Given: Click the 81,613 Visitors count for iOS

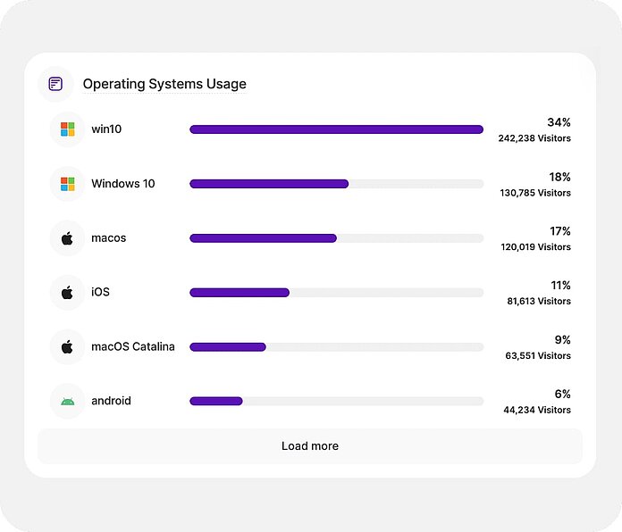Looking at the screenshot, I should pyautogui.click(x=538, y=301).
